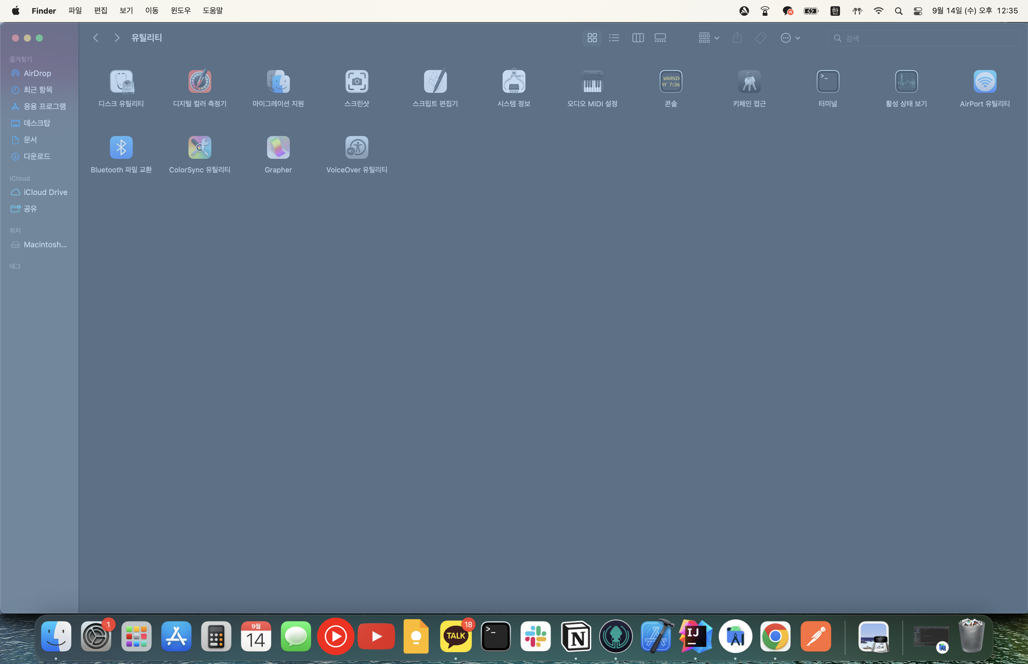The image size is (1028, 664).
Task: Open the group-by arrangement dropdown
Action: 708,38
